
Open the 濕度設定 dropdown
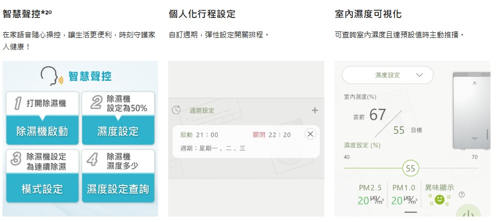[388, 75]
